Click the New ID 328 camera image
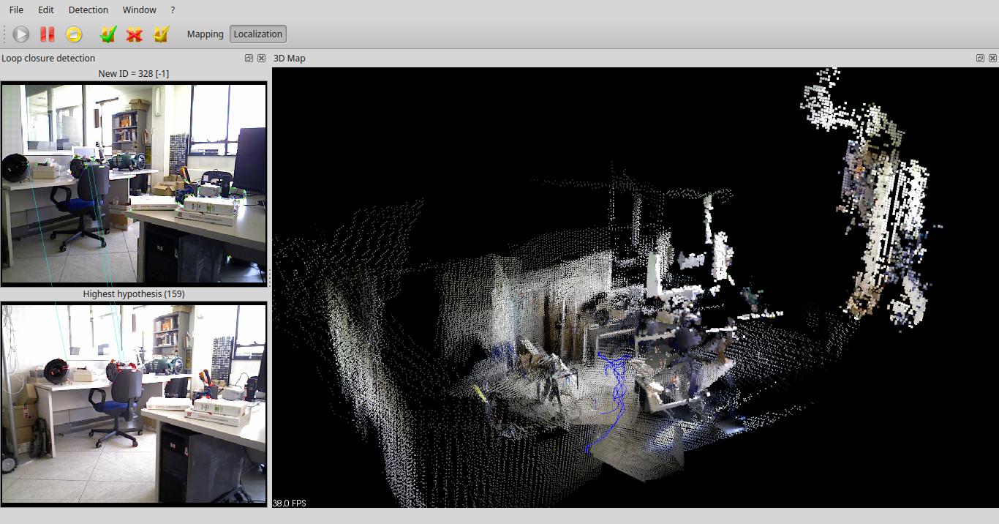 click(134, 183)
